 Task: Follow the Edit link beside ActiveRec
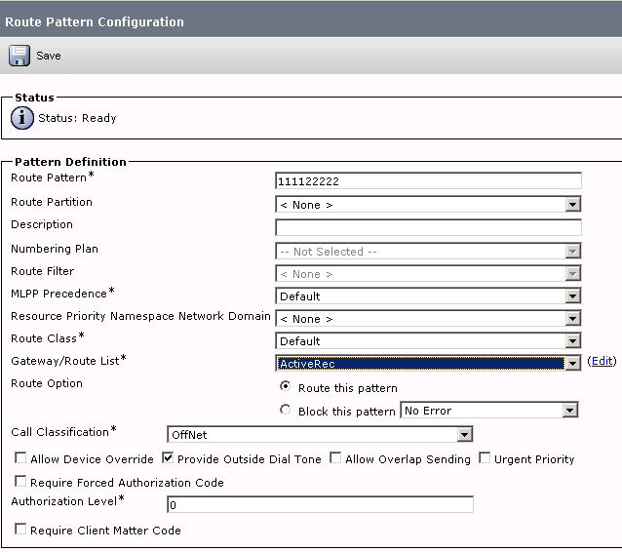[602, 361]
